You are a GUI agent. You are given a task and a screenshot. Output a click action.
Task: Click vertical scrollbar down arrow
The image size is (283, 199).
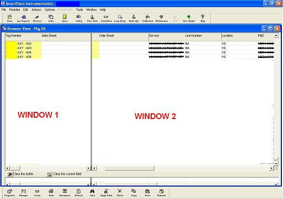(x=276, y=163)
